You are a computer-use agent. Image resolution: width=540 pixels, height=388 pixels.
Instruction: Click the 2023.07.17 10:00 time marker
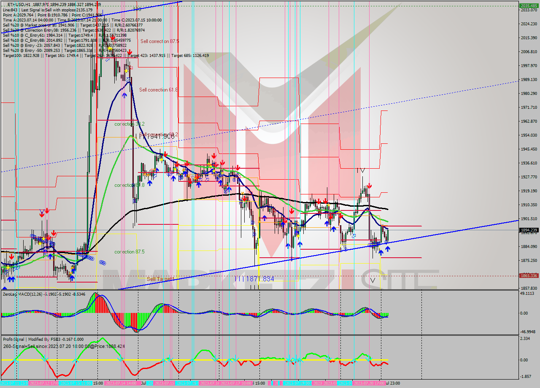coord(237,383)
